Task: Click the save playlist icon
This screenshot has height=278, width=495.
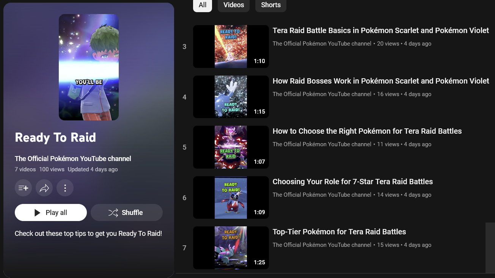Action: coord(23,188)
